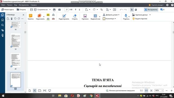Image resolution: width=174 pixels, height=98 pixels.
Task: Select the Стереть eraser tool
Action: pyautogui.click(x=74, y=17)
